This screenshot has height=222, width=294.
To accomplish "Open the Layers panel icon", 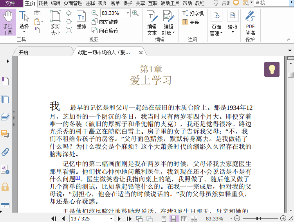I will tap(5, 116).
